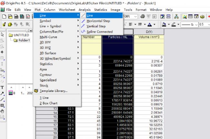Click the Screen Reader crosshair tool
The width and height of the screenshot is (210, 139).
pos(3,52)
